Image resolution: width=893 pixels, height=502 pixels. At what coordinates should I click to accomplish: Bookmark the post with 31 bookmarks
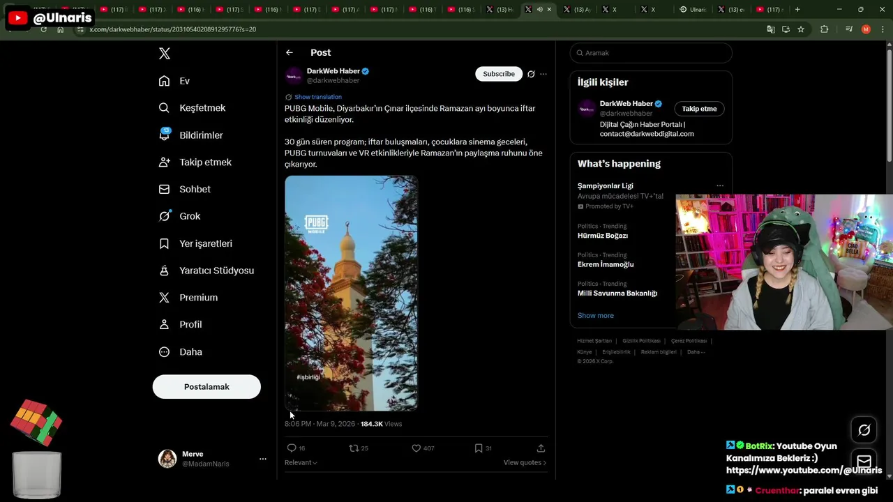point(483,448)
